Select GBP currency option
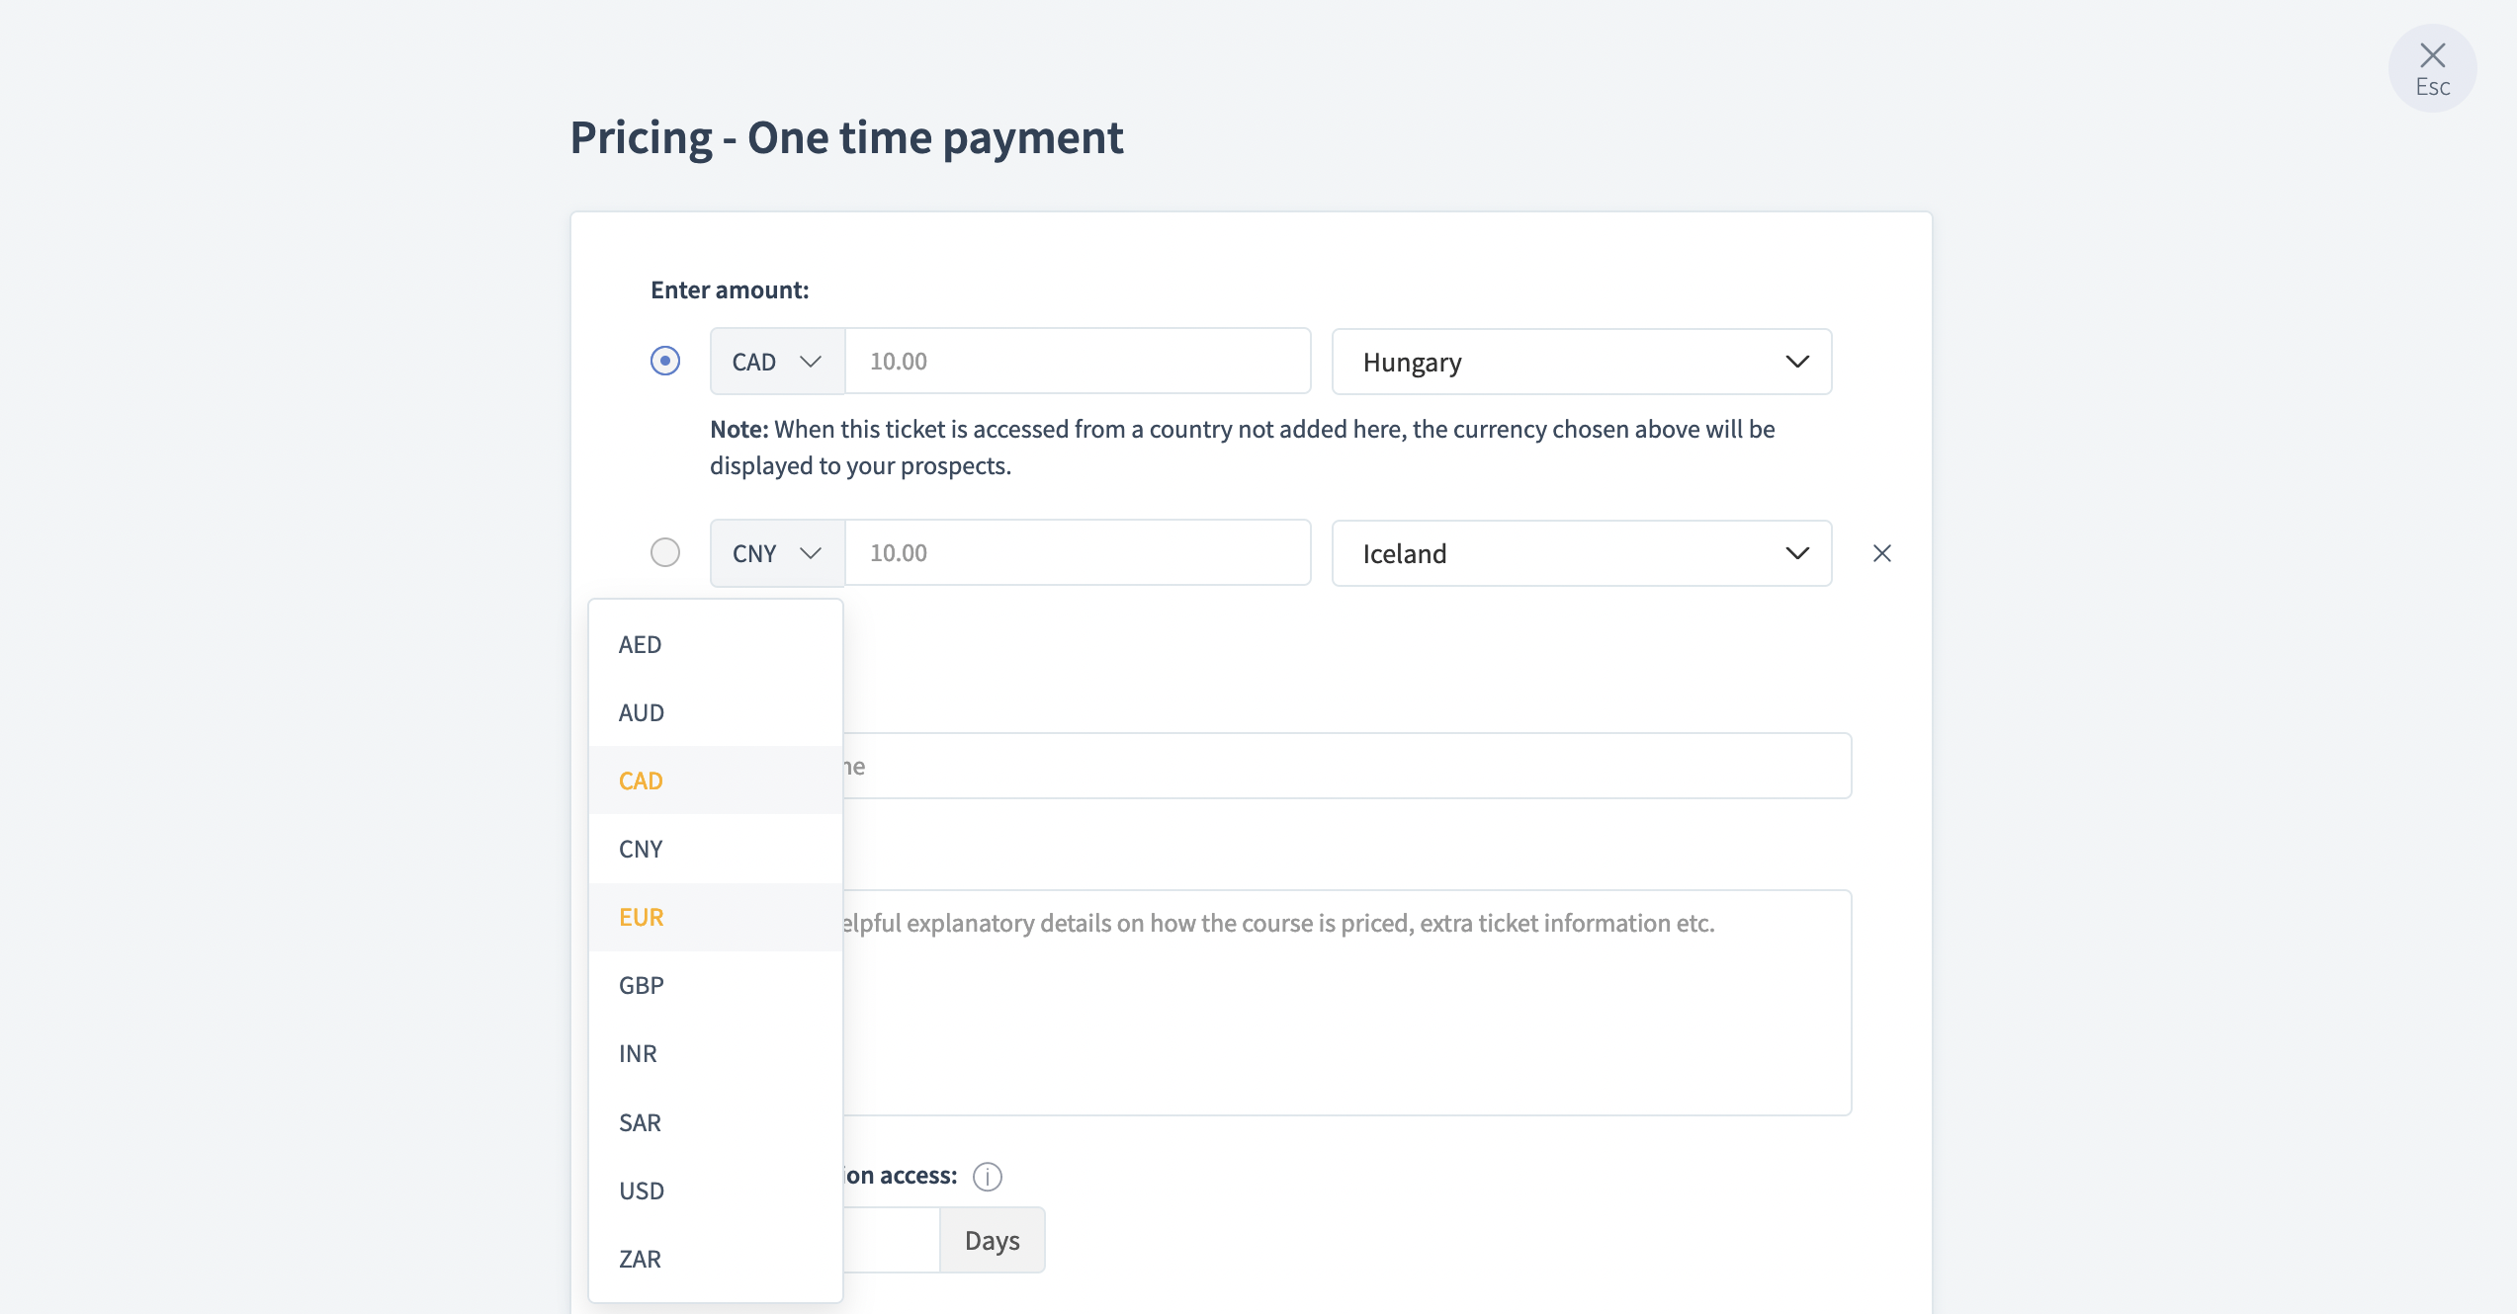The image size is (2517, 1314). [716, 985]
